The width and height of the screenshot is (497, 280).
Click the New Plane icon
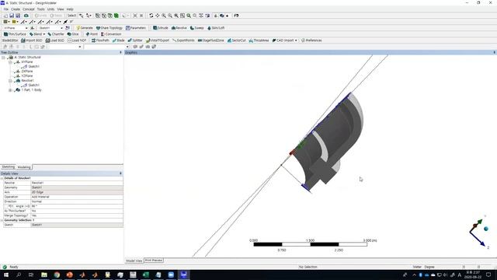coord(33,28)
